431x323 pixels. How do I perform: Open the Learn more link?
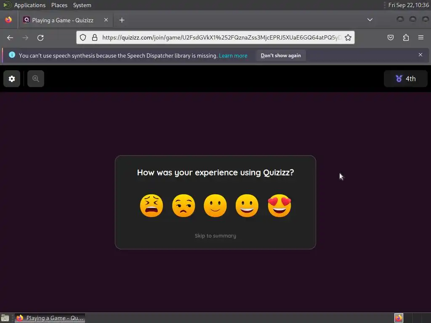click(x=233, y=56)
